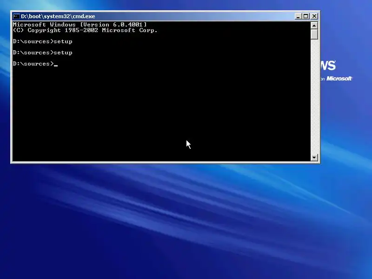Click the Copyright 1985-2002 Microsoft Corp. line
The height and width of the screenshot is (279, 372).
coord(85,30)
